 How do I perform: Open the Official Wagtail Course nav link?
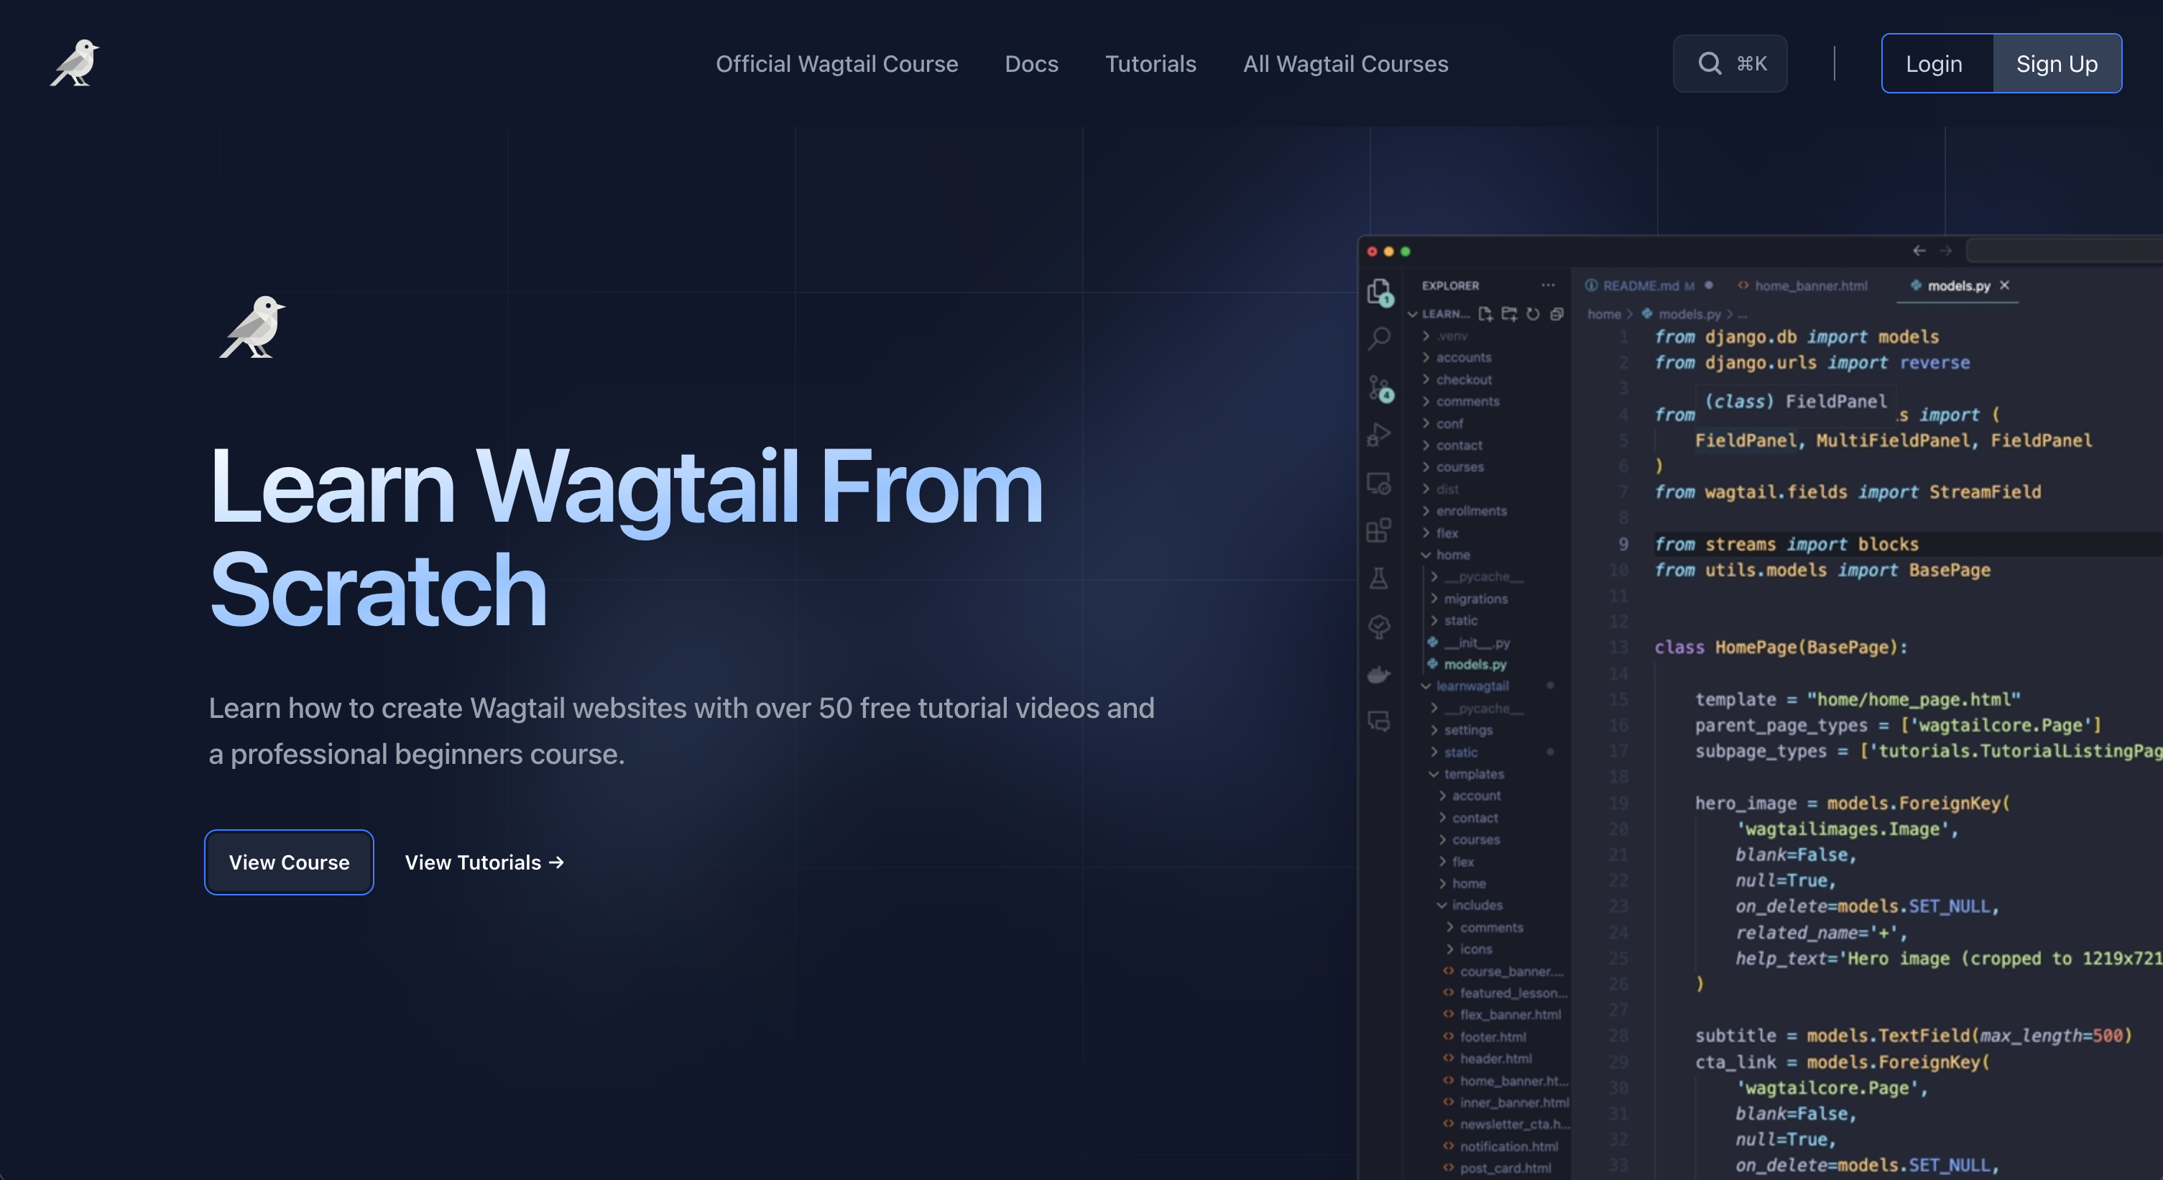[x=836, y=64]
